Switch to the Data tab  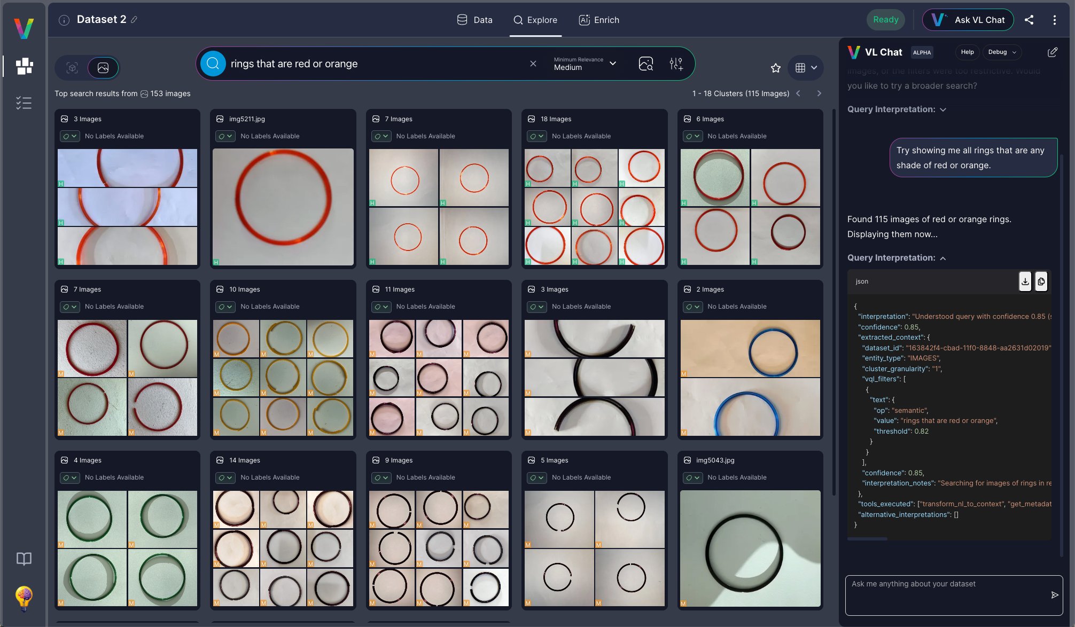coord(475,20)
